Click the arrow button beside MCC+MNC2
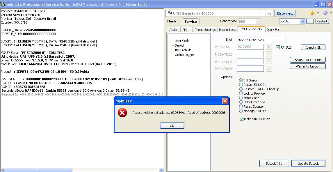This screenshot has width=333, height=172. [x=269, y=54]
